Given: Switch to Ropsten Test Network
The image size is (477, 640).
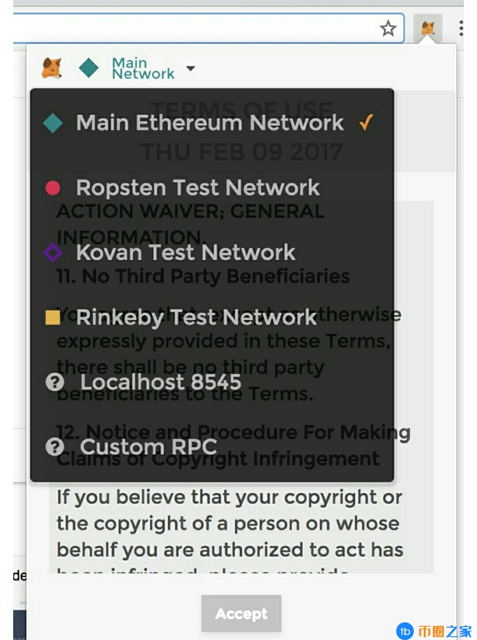Looking at the screenshot, I should pos(198,188).
